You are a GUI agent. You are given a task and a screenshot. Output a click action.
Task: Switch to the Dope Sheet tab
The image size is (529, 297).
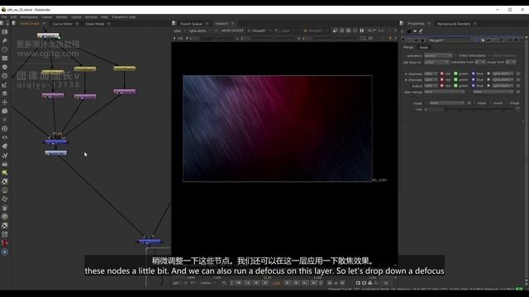point(95,24)
